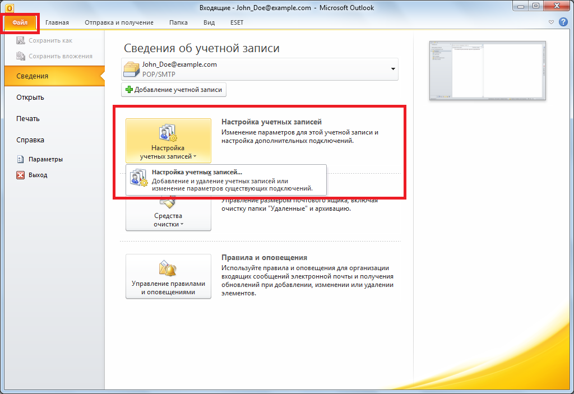The width and height of the screenshot is (574, 394).
Task: Open the Отправка и получение tab
Action: (119, 23)
